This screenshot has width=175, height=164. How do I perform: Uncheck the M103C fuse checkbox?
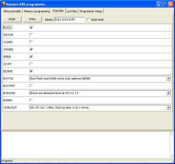pos(31,28)
